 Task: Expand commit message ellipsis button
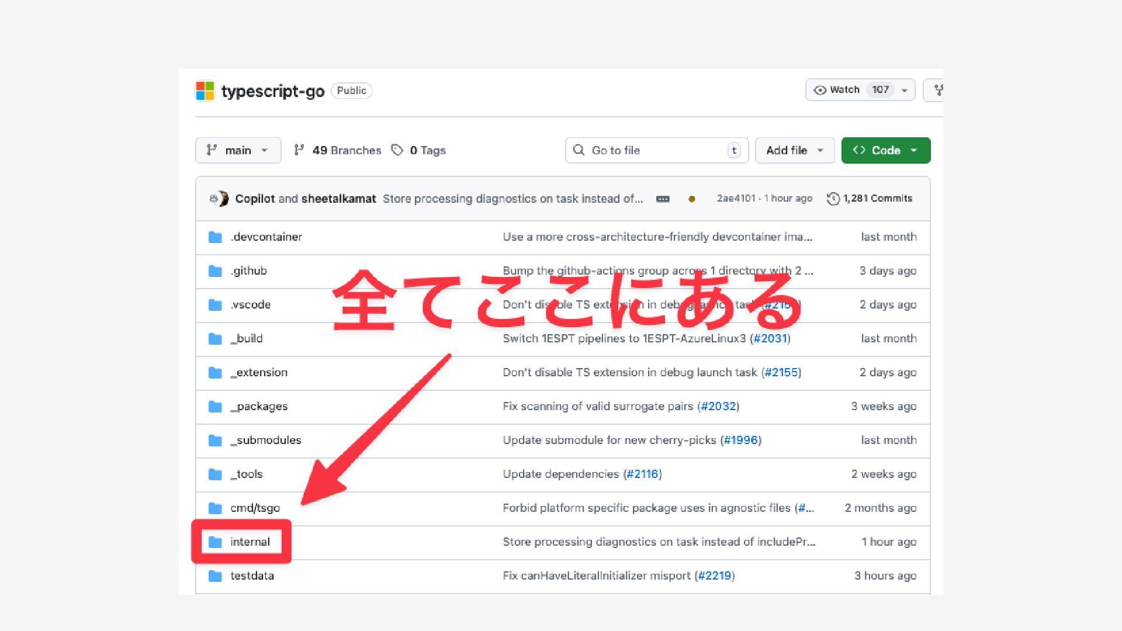[663, 199]
